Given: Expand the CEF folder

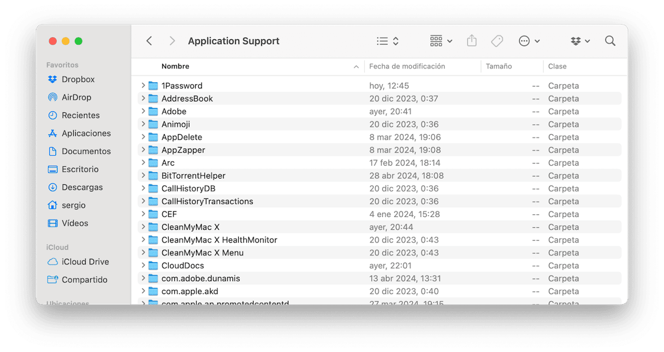Looking at the screenshot, I should (x=143, y=214).
